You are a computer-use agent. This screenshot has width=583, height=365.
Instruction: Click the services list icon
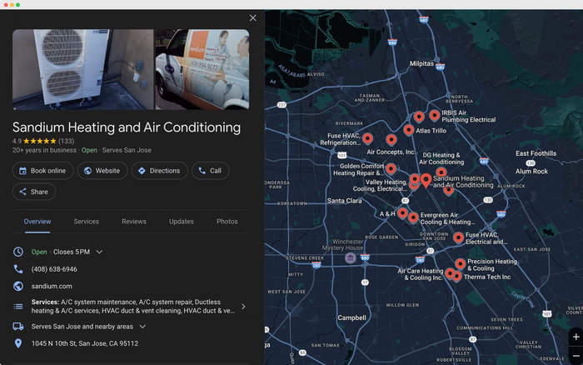pos(18,307)
